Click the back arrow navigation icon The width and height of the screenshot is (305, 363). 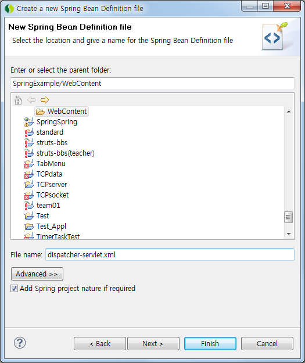coord(31,100)
